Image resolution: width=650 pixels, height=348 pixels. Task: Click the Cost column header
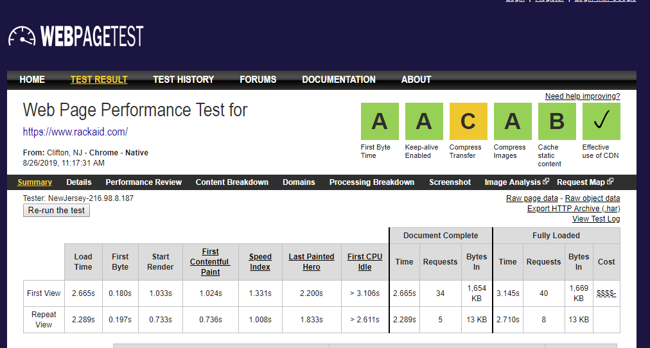pos(606,262)
